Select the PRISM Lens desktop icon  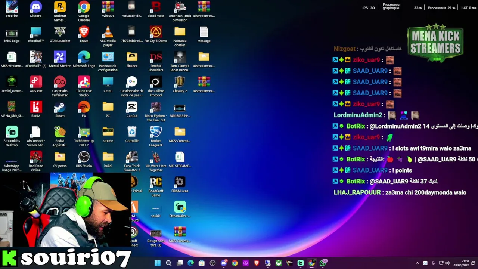pos(180,185)
